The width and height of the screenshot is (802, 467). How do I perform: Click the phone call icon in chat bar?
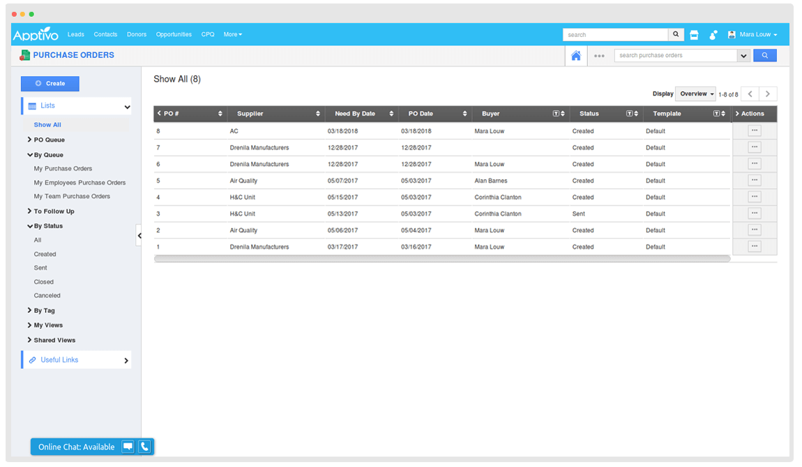coord(144,447)
